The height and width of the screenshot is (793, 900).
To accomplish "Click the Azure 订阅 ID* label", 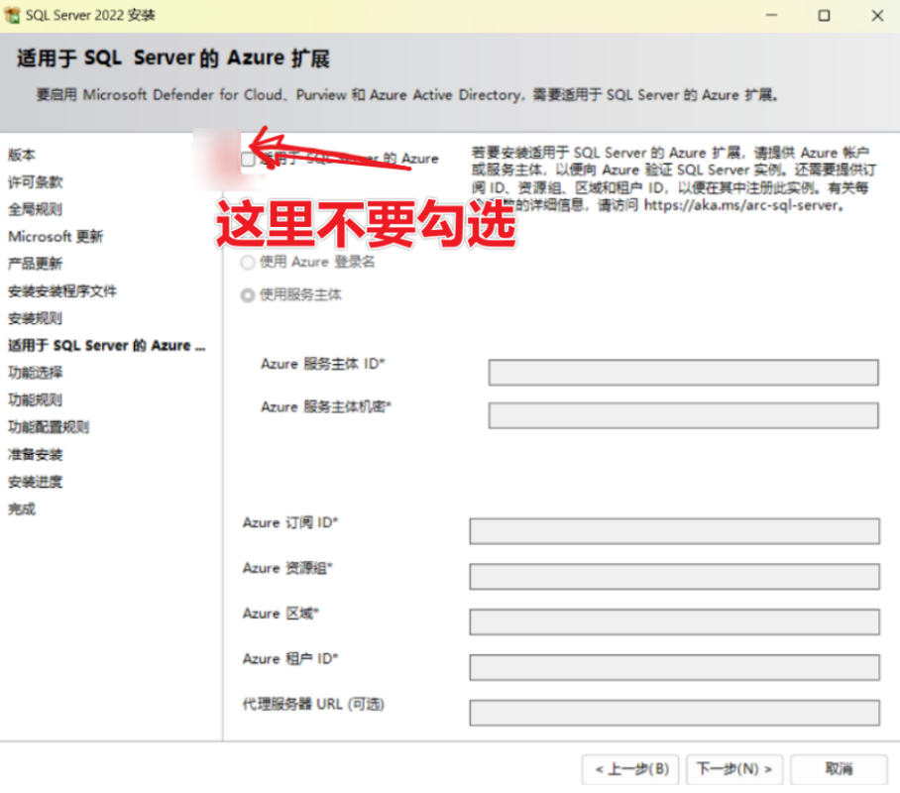I will tap(290, 522).
